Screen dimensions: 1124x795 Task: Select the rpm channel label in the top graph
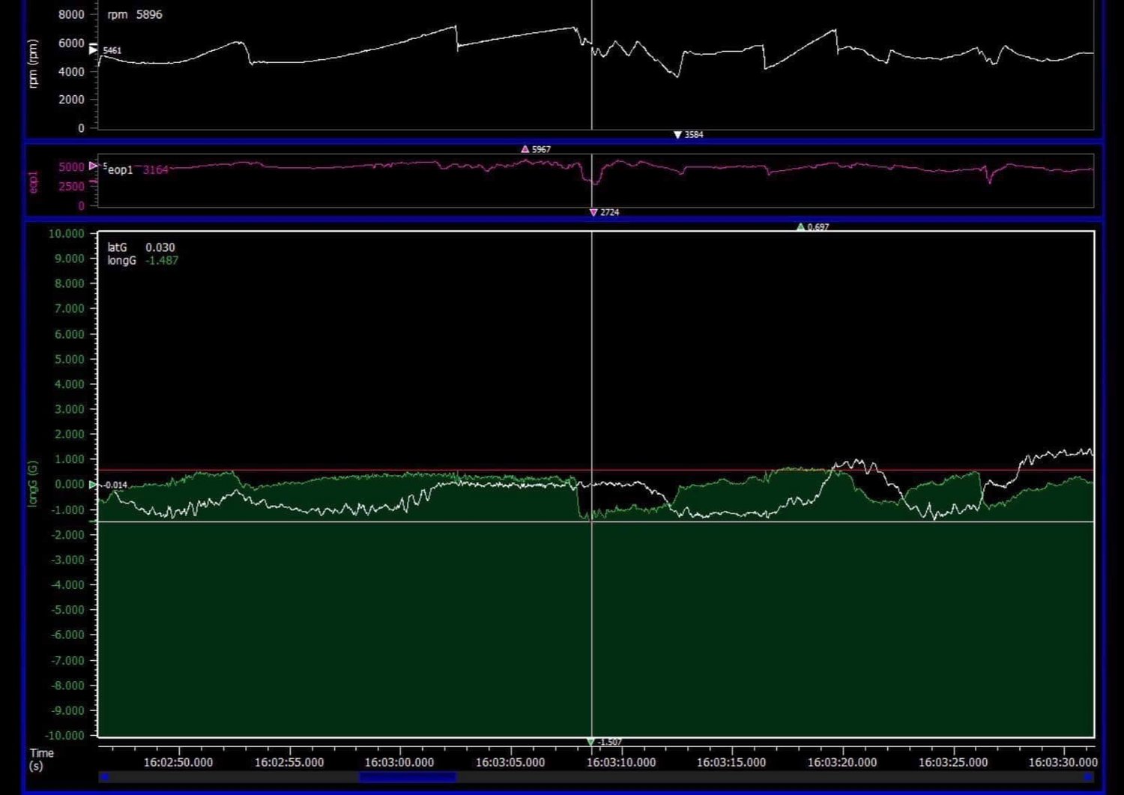click(117, 14)
